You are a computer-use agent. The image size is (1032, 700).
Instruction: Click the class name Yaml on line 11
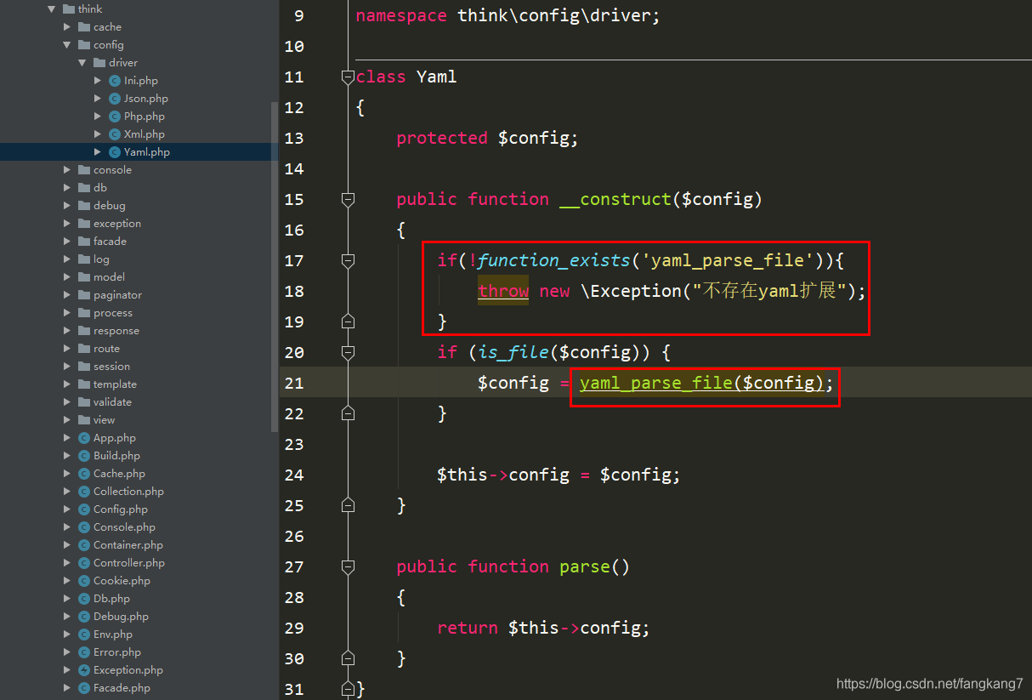pos(437,77)
